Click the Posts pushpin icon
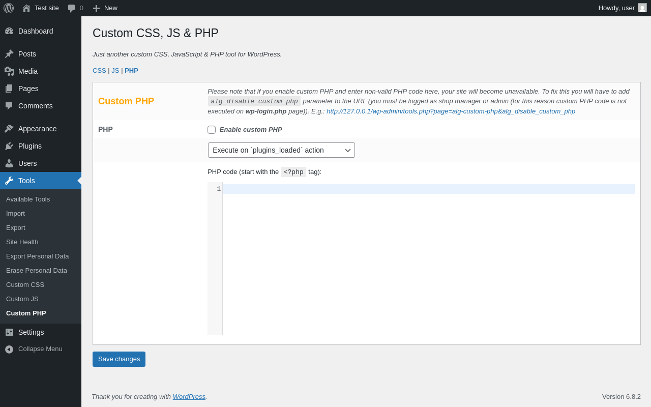The height and width of the screenshot is (407, 651). pyautogui.click(x=9, y=54)
